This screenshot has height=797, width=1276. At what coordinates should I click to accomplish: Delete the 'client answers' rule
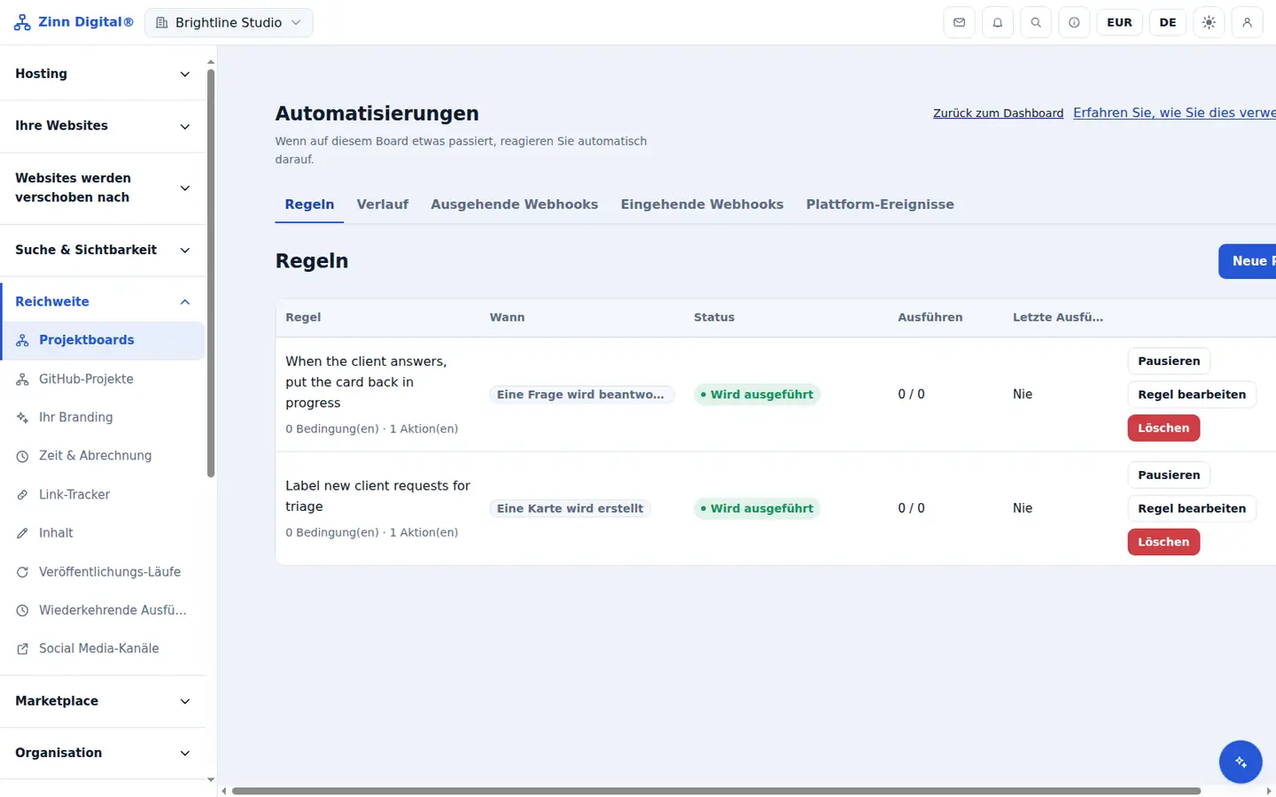[x=1163, y=429]
